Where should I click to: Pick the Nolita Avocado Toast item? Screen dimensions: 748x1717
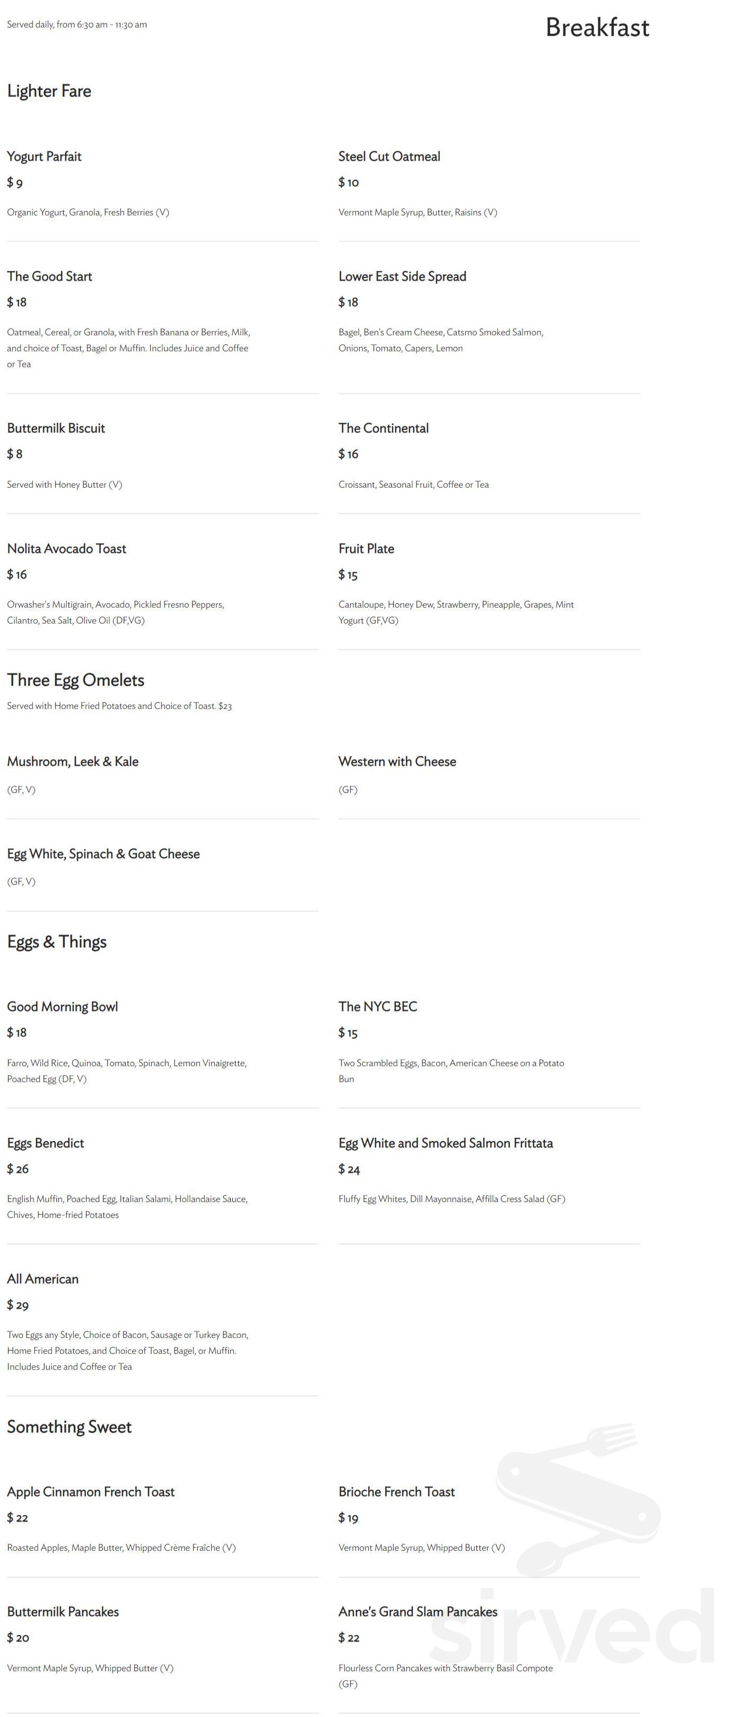click(x=67, y=549)
